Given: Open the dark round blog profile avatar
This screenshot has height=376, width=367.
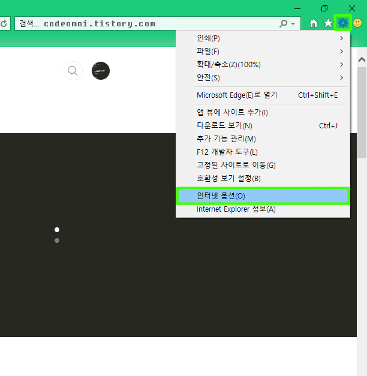Looking at the screenshot, I should [x=101, y=71].
